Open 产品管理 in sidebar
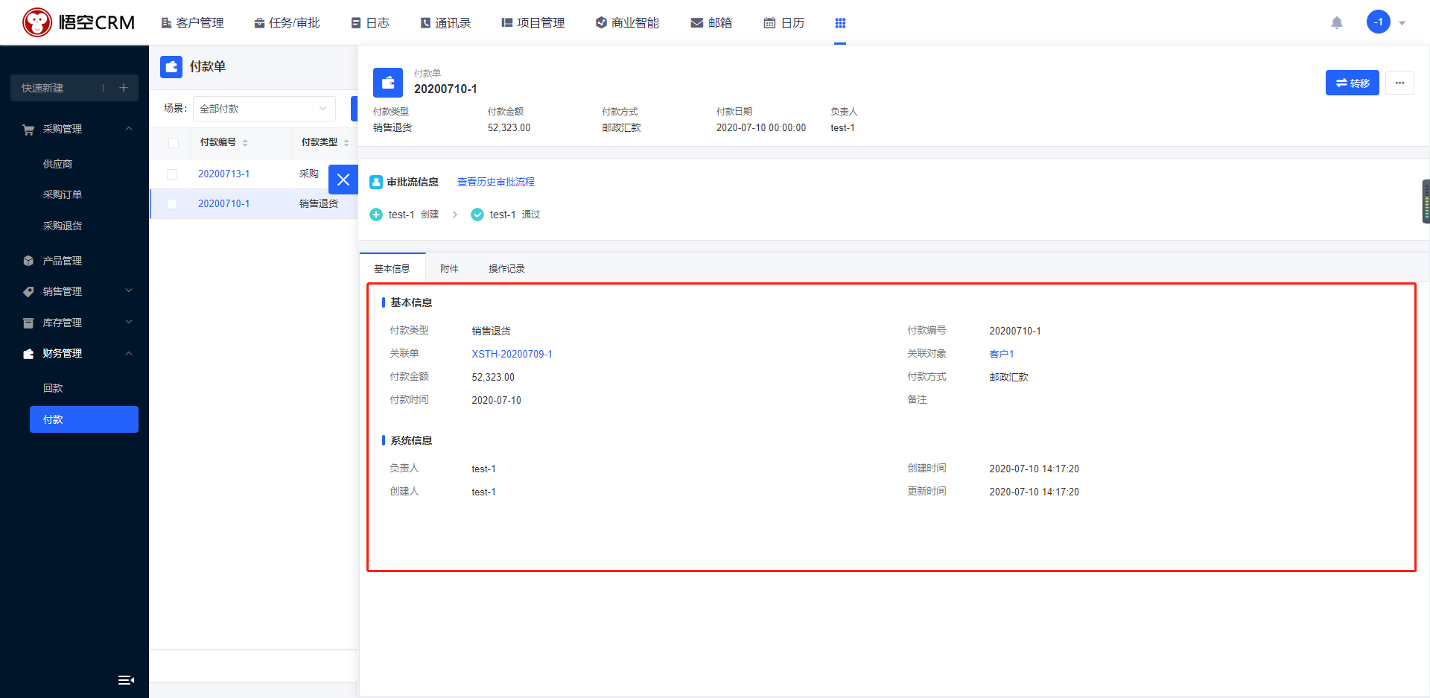The width and height of the screenshot is (1430, 698). [x=63, y=261]
